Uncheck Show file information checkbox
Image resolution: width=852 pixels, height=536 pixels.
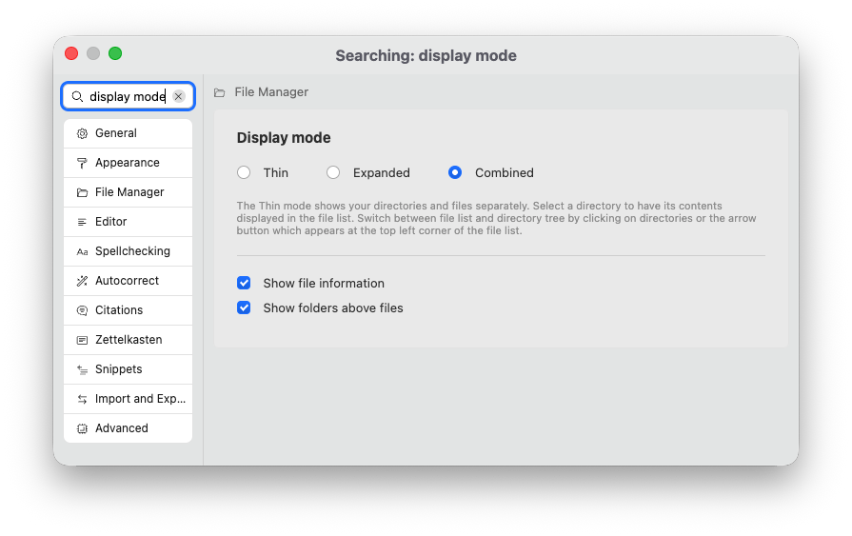point(244,283)
